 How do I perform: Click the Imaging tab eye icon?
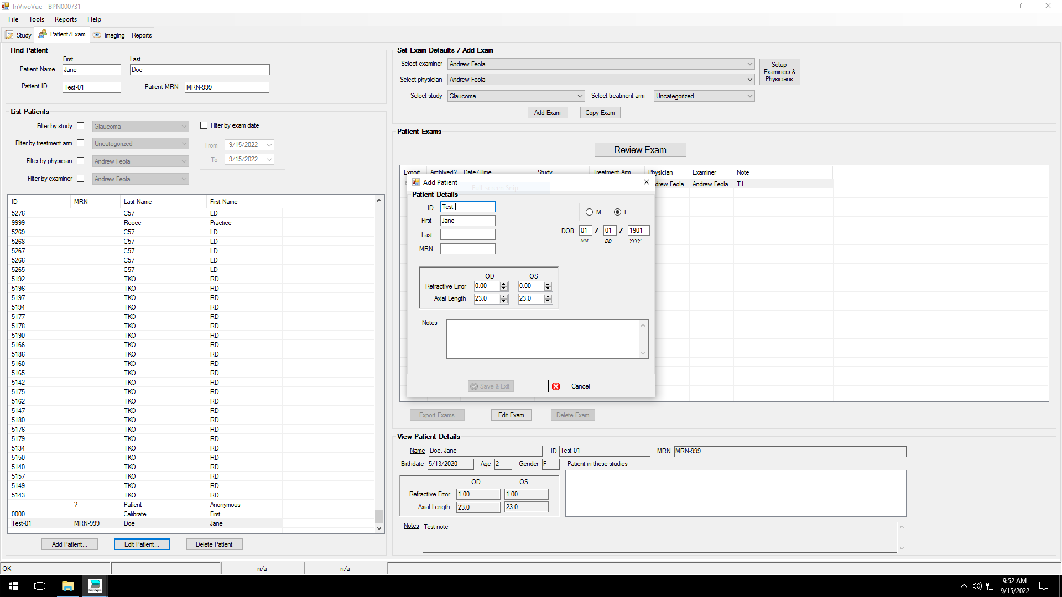click(97, 35)
